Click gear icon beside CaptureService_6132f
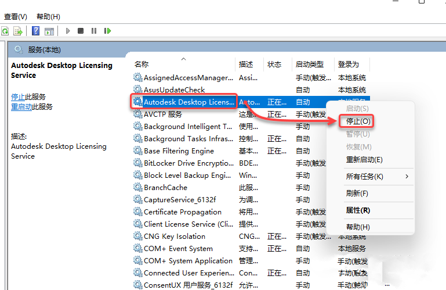Screen dimensions: 446x290 click(x=138, y=199)
